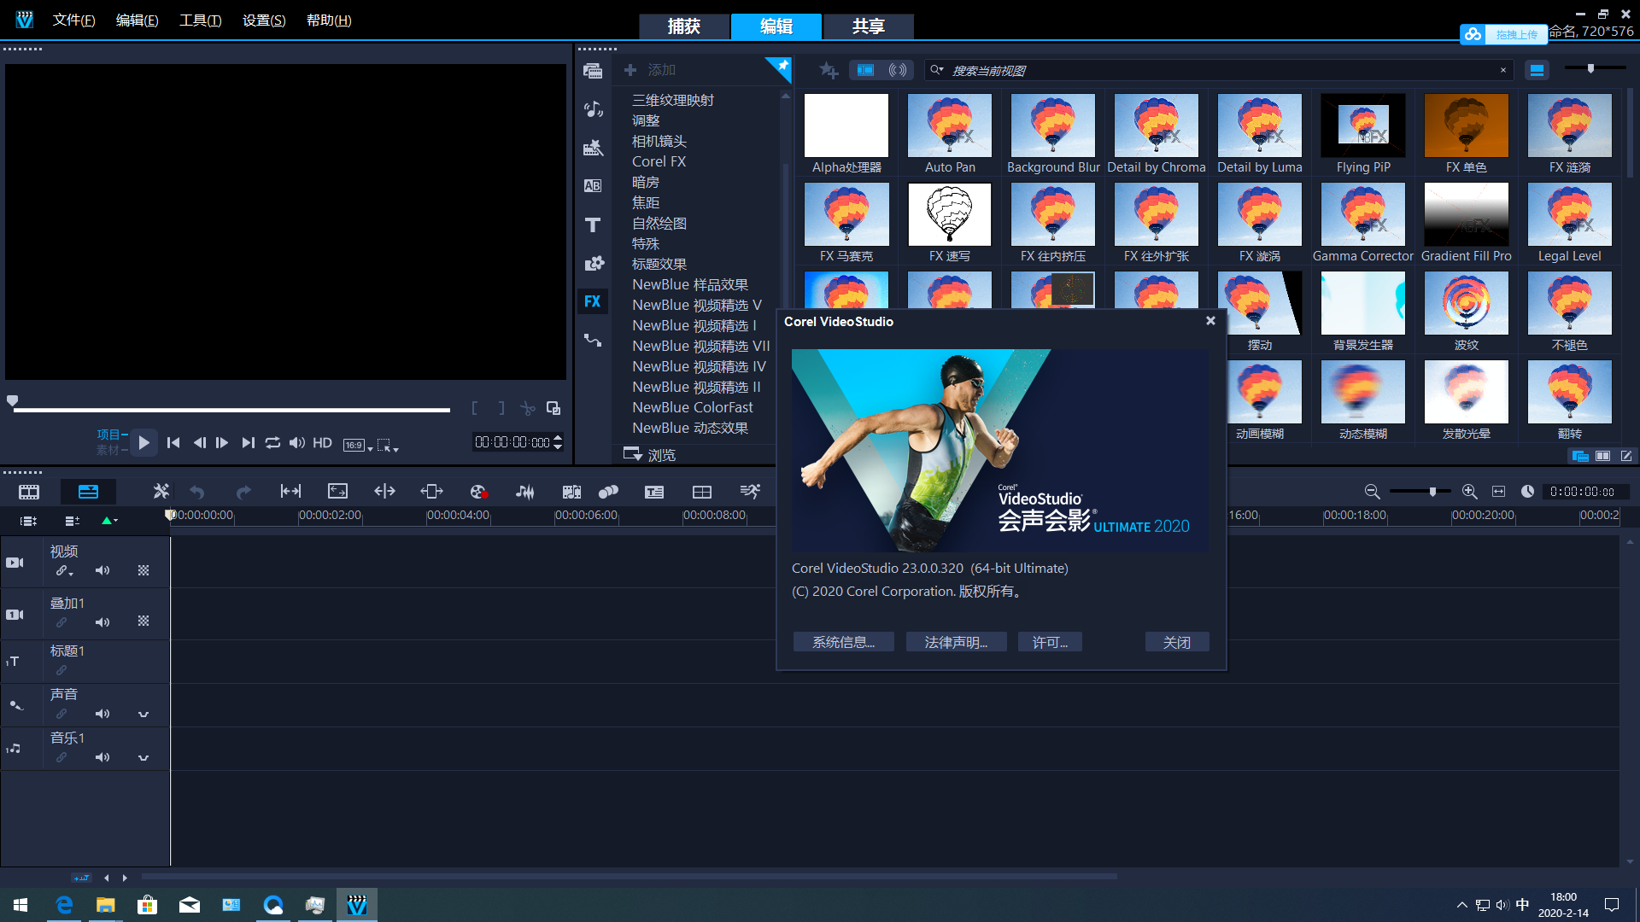The height and width of the screenshot is (922, 1640).
Task: Click the Undo arrow in timeline toolbar
Action: [x=197, y=492]
